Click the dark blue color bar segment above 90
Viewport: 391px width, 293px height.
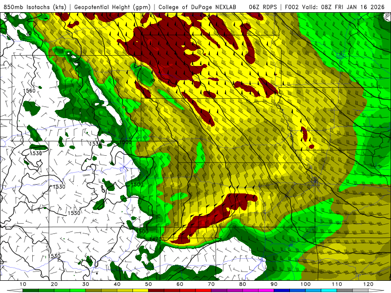[x=282, y=290]
